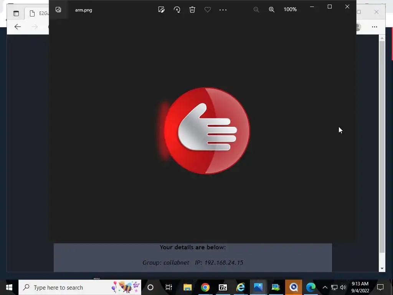
Task: Open the computer monitor app on taskbar
Action: click(276, 287)
